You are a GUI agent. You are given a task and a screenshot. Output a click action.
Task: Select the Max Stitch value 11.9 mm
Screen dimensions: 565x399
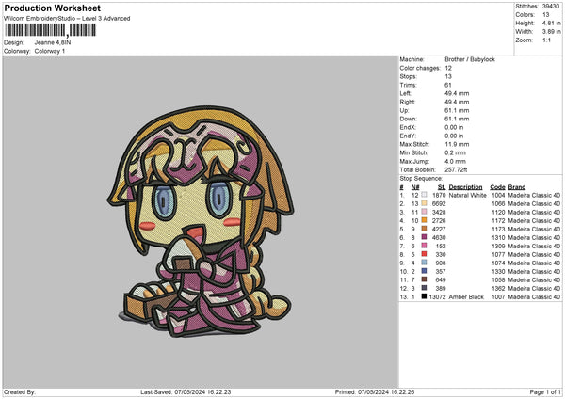tap(457, 144)
